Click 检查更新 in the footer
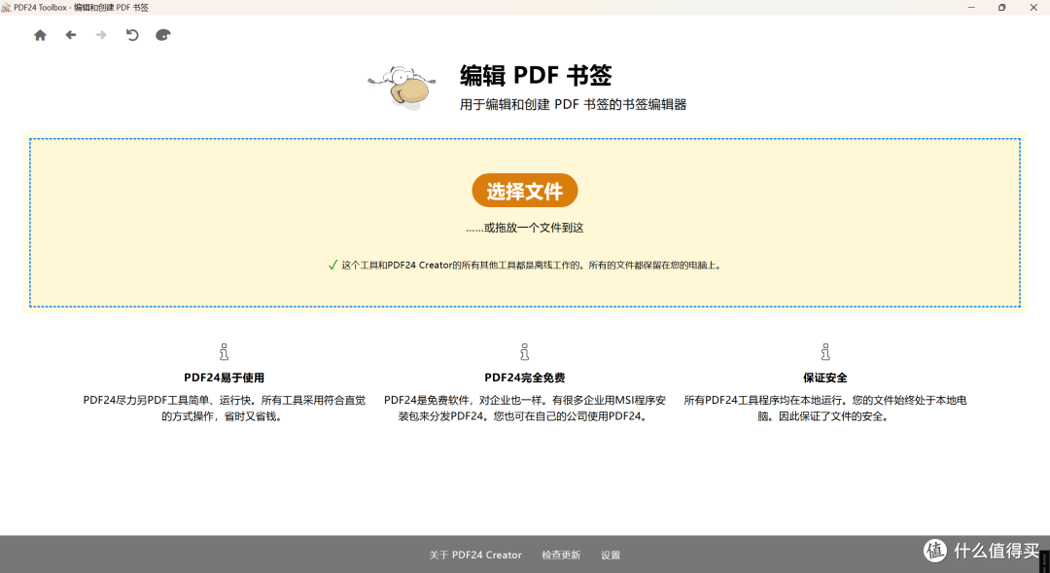Viewport: 1050px width, 573px height. [x=561, y=555]
